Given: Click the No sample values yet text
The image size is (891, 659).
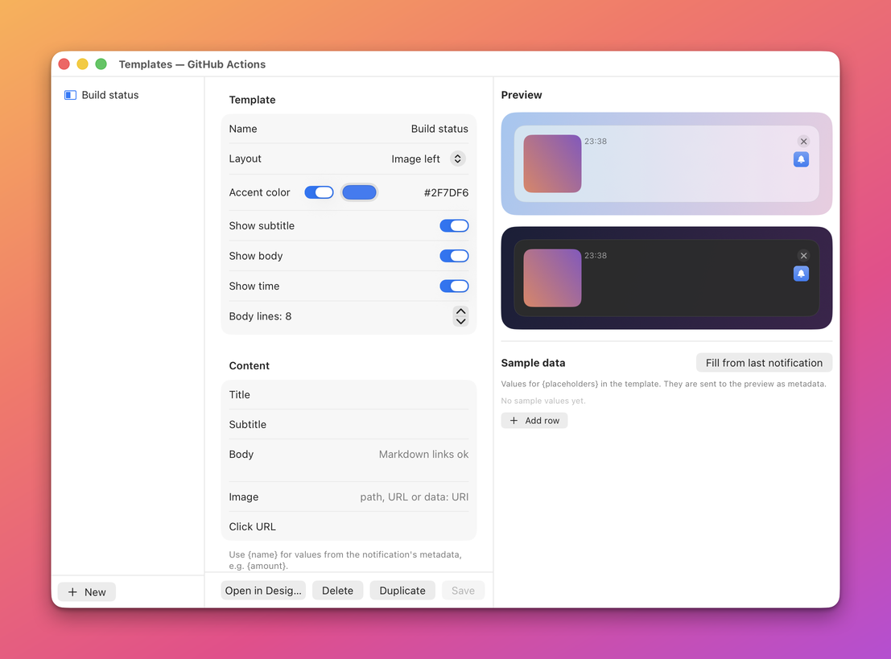Looking at the screenshot, I should (543, 401).
